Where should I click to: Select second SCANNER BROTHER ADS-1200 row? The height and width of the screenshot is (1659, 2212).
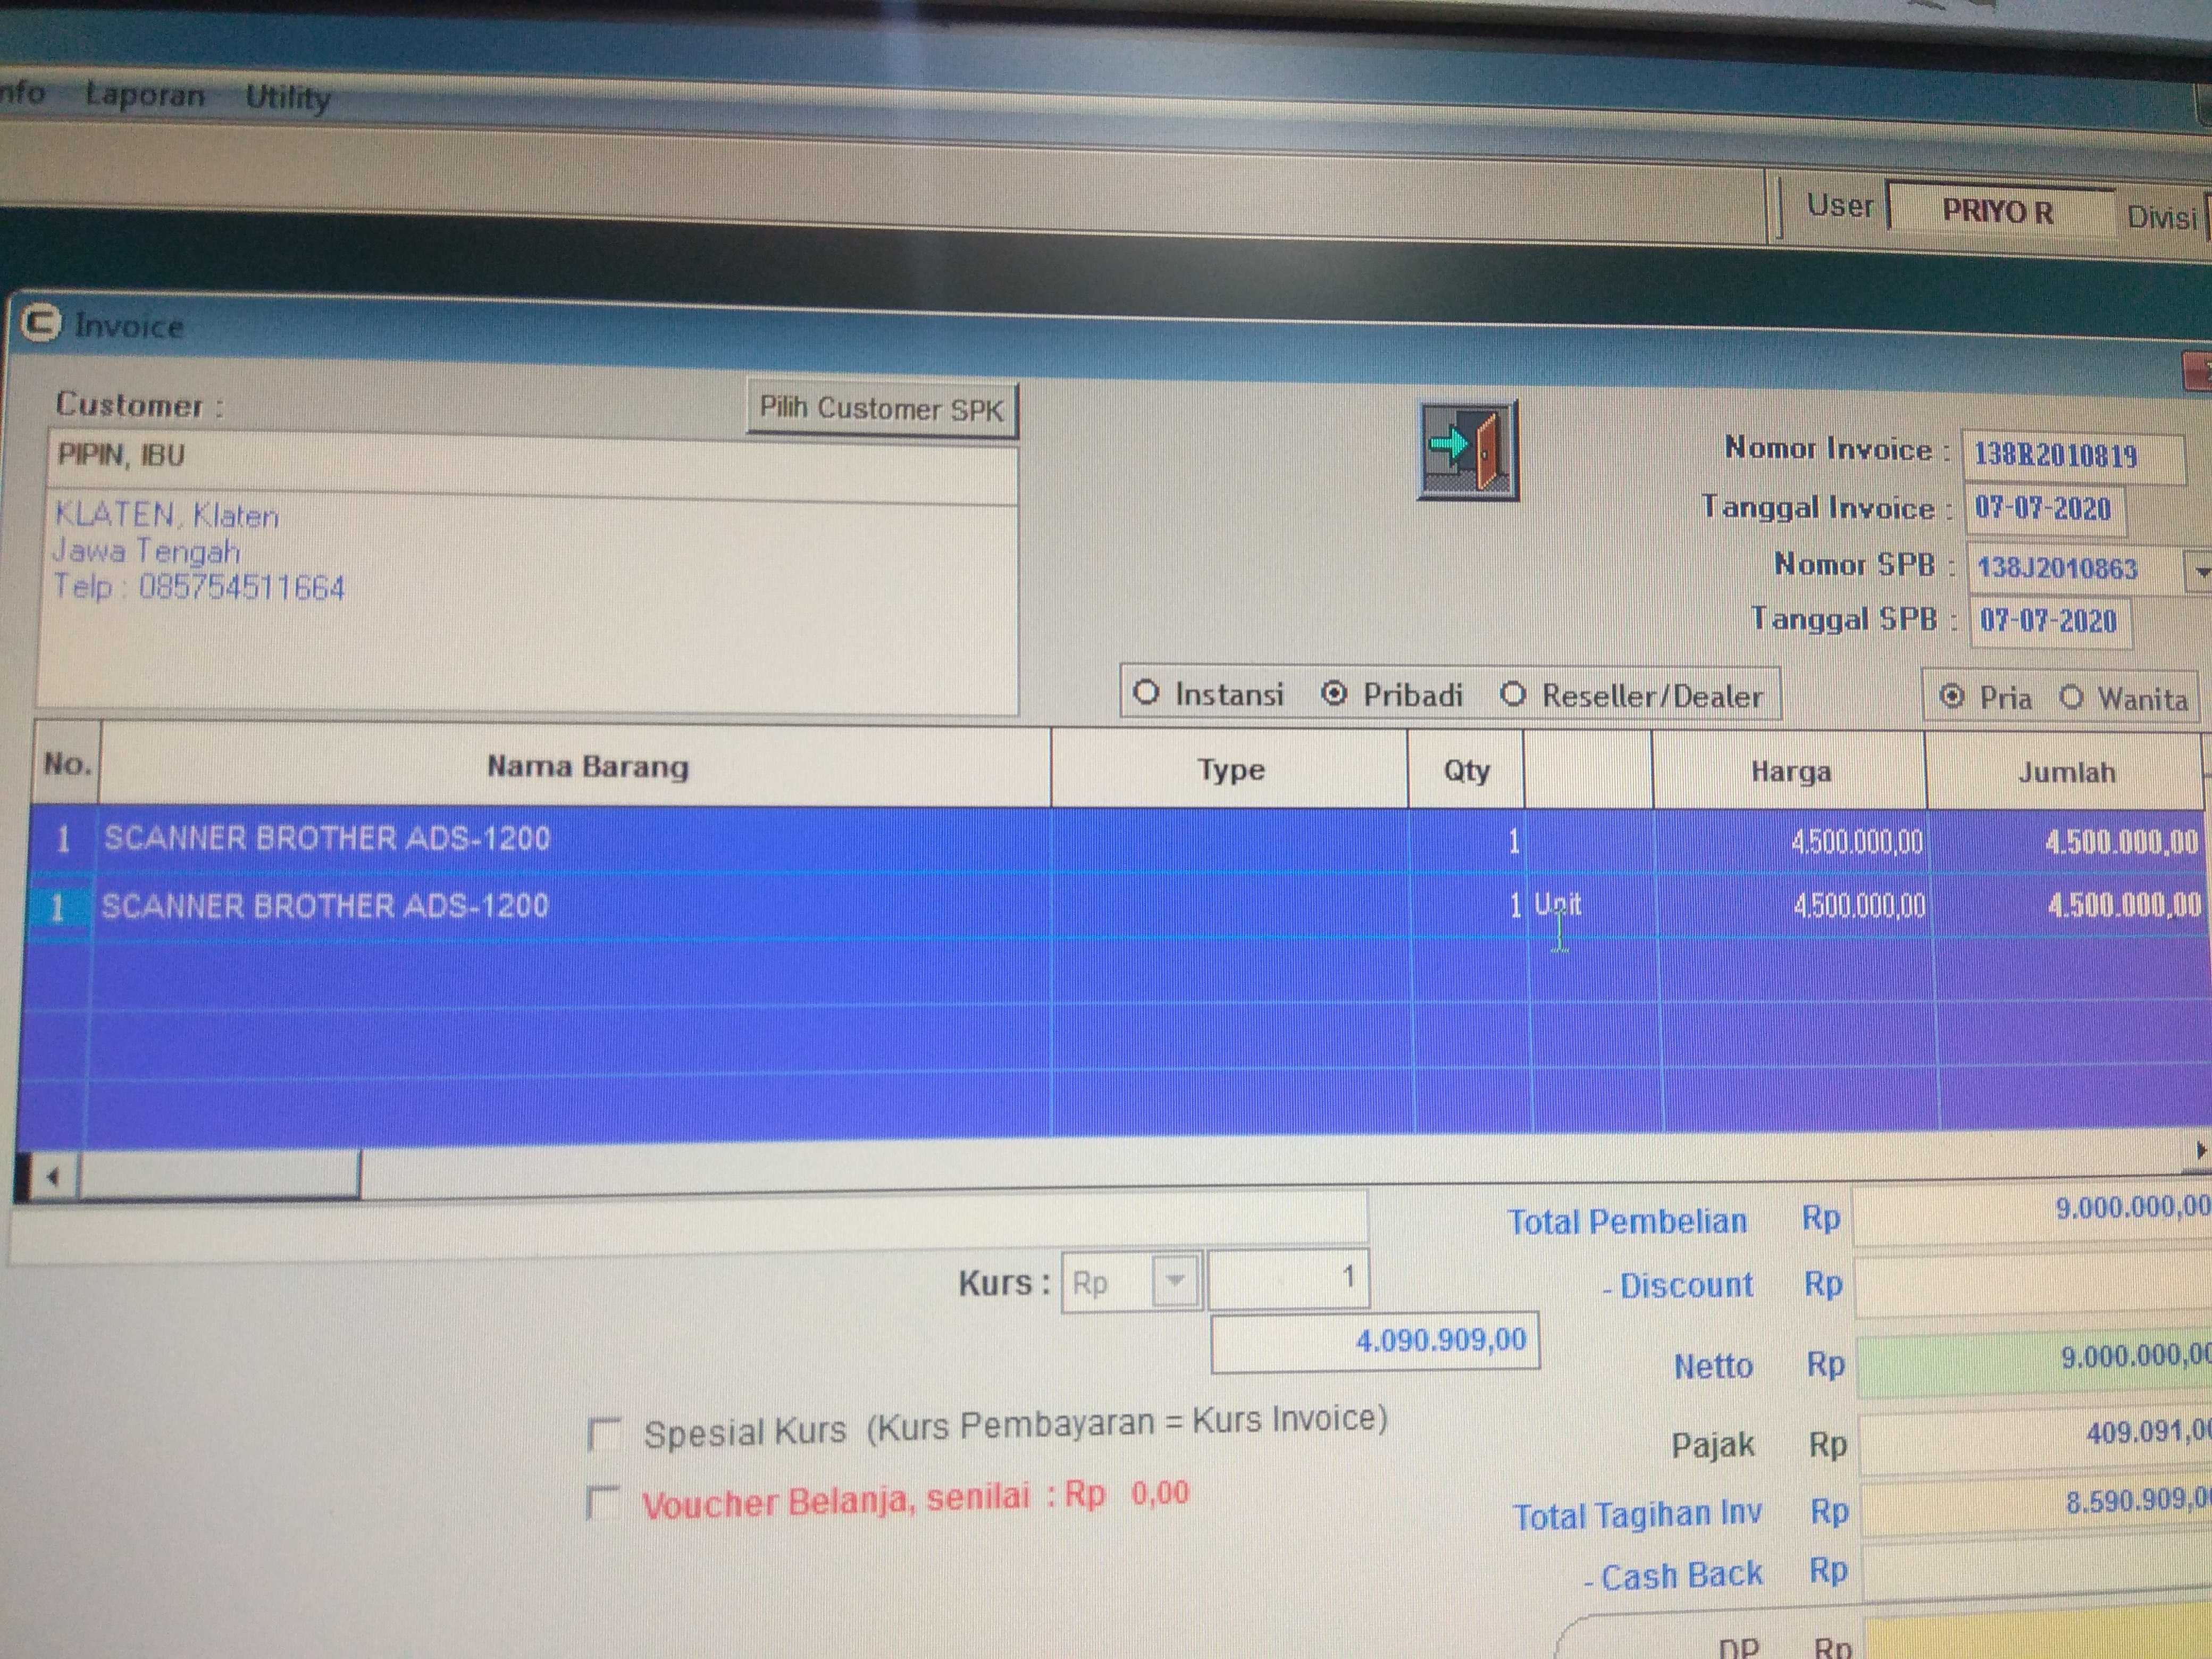325,906
